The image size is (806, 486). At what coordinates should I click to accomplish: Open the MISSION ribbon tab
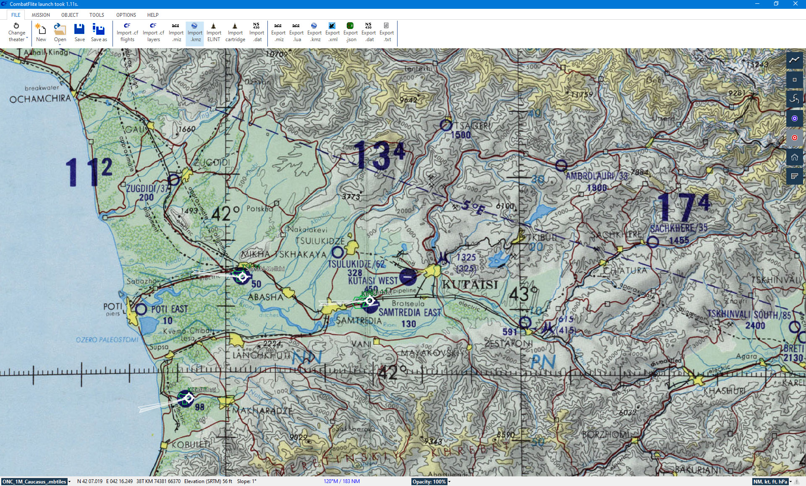[41, 15]
